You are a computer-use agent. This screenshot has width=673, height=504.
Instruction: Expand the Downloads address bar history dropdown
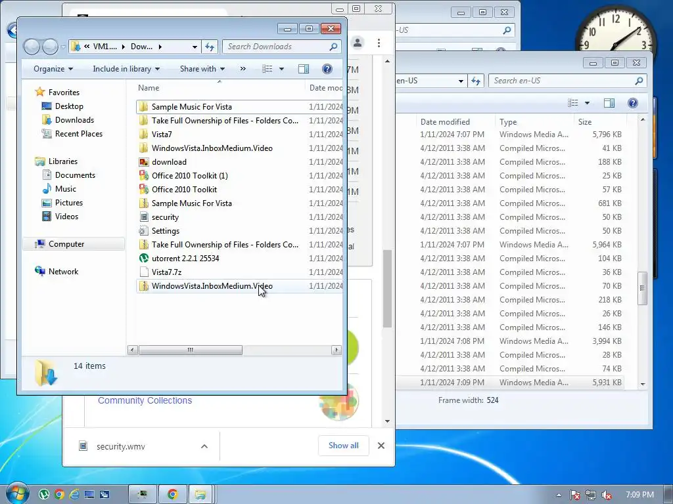coord(195,47)
